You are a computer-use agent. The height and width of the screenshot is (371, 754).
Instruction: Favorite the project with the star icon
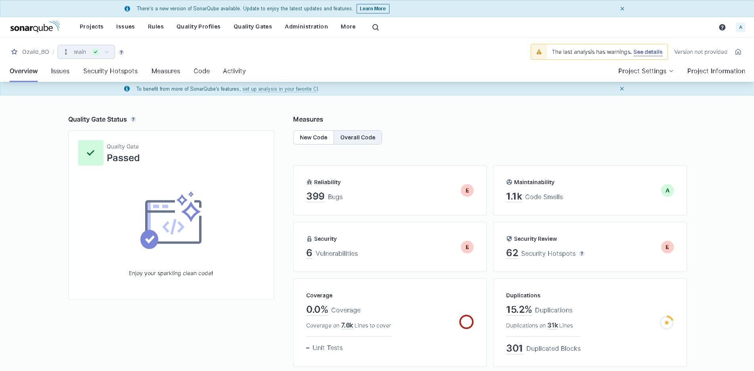(x=14, y=52)
